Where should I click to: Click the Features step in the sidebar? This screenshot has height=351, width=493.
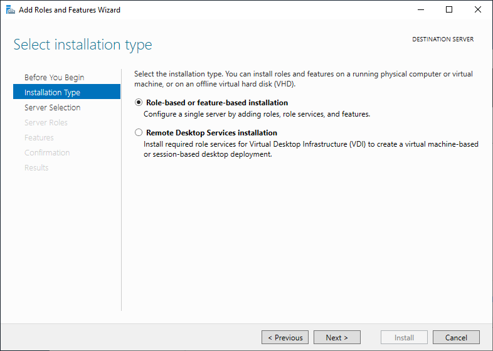tap(39, 138)
